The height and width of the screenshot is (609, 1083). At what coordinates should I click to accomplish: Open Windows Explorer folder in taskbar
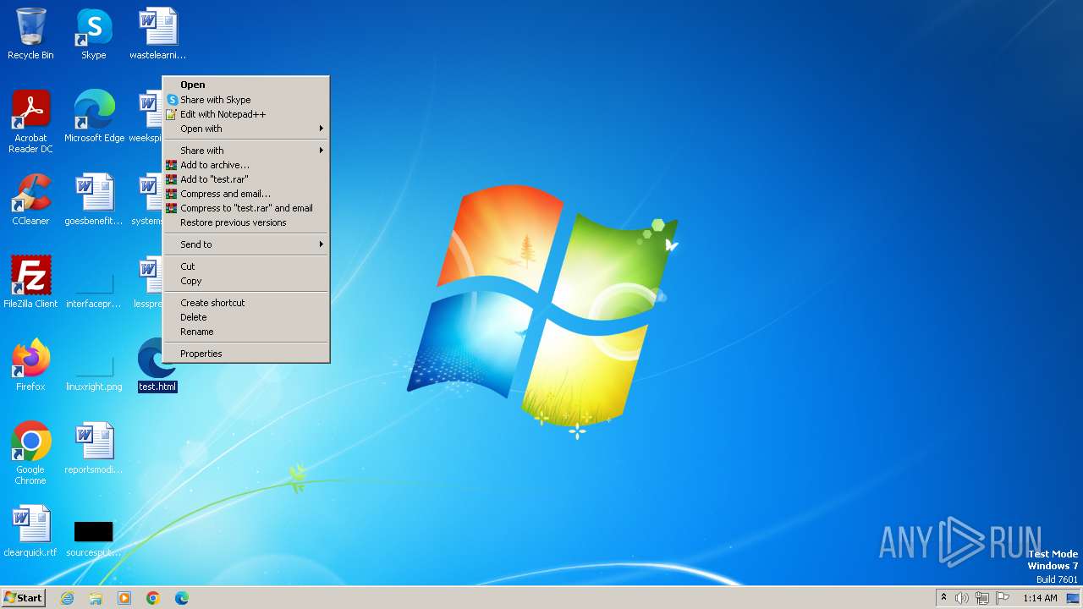click(x=96, y=598)
